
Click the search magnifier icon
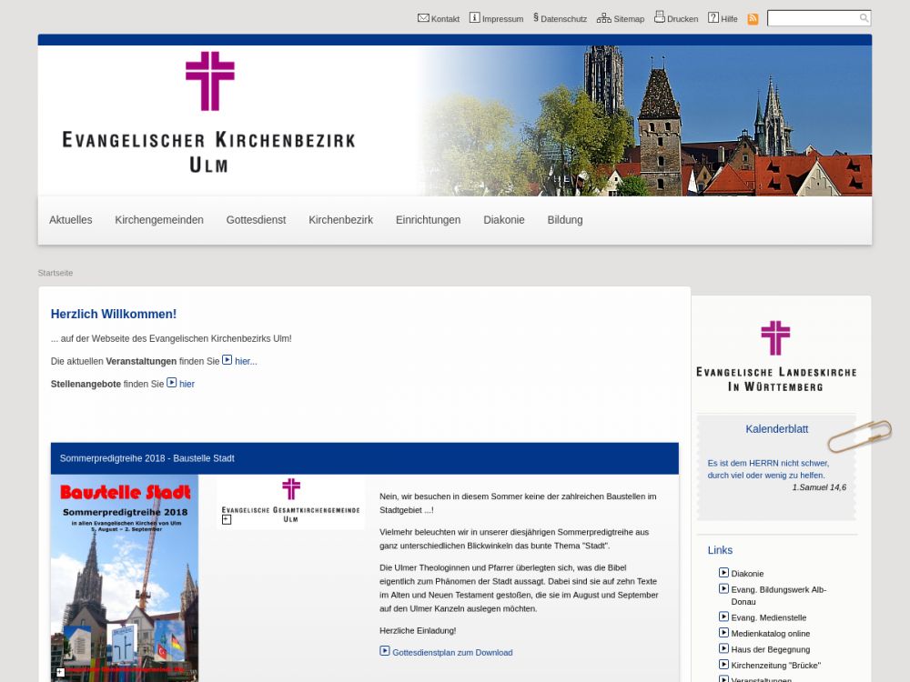tap(864, 18)
